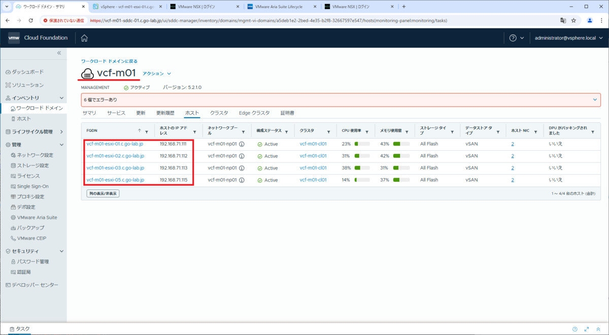Image resolution: width=609 pixels, height=335 pixels.
Task: Filter the DPU-backed column
Action: click(x=592, y=131)
